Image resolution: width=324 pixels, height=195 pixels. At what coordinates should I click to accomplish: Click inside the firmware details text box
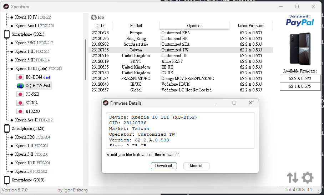coord(180,130)
